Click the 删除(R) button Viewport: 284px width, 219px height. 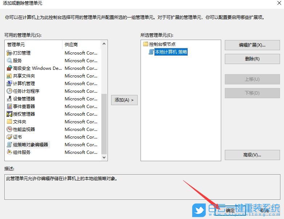tap(252, 59)
